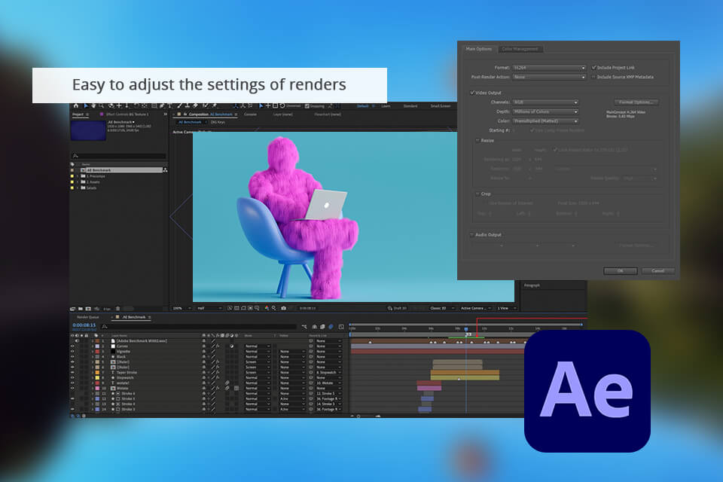
Task: Select the Default workspace
Action: [363, 106]
